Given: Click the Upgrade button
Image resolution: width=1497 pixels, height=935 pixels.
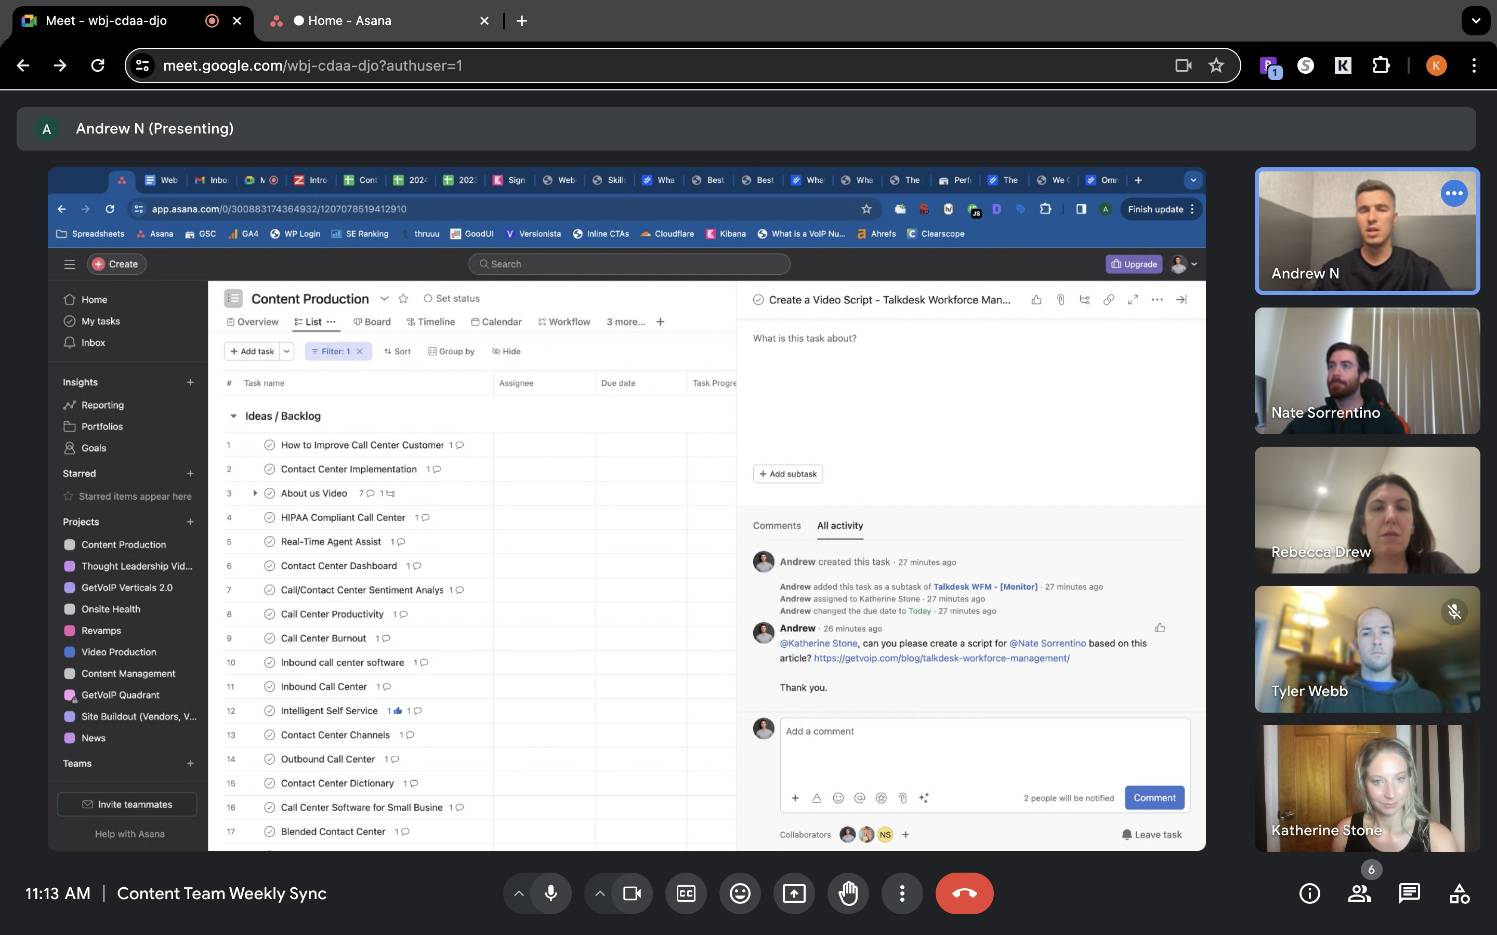Looking at the screenshot, I should coord(1134,264).
